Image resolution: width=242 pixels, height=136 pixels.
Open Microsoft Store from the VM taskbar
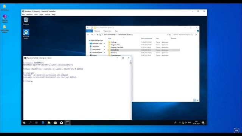click(x=55, y=122)
